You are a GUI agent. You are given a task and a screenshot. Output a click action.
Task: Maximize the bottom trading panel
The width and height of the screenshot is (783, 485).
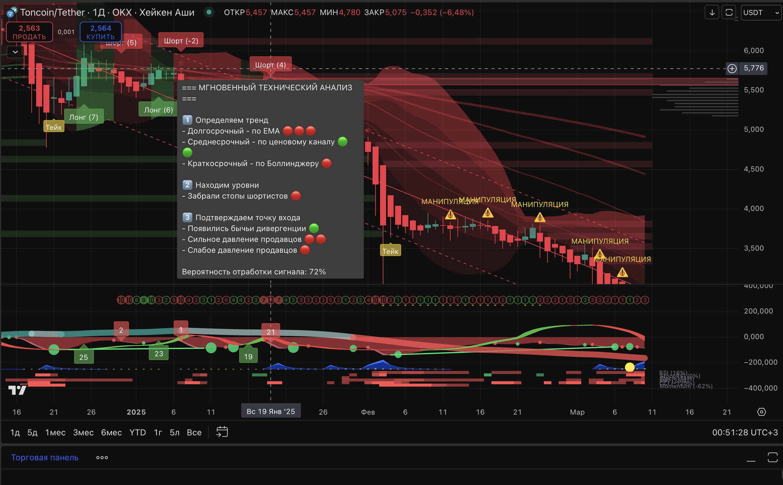pyautogui.click(x=773, y=458)
